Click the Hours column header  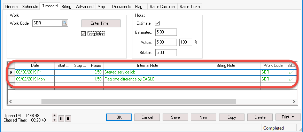[96, 65]
